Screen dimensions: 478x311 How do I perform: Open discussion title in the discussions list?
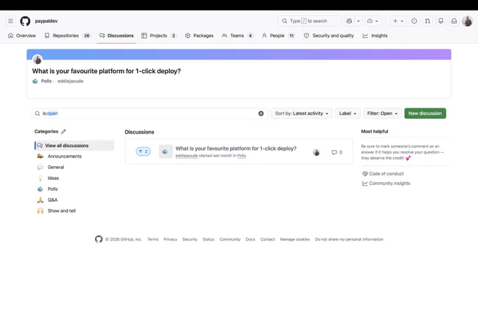(236, 148)
